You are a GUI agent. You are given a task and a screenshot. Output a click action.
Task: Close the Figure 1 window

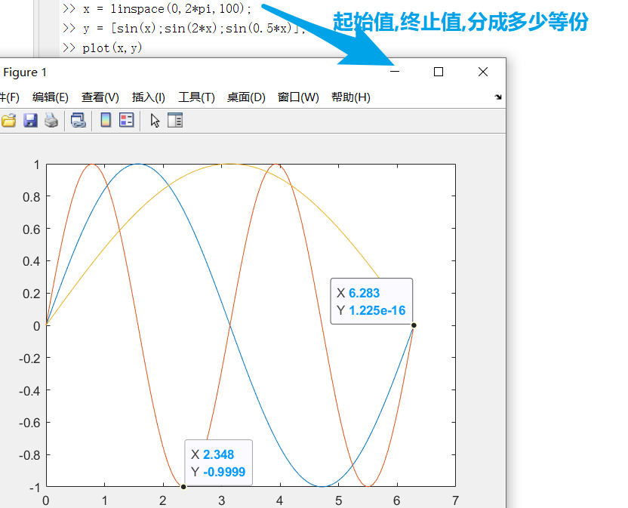click(x=483, y=72)
